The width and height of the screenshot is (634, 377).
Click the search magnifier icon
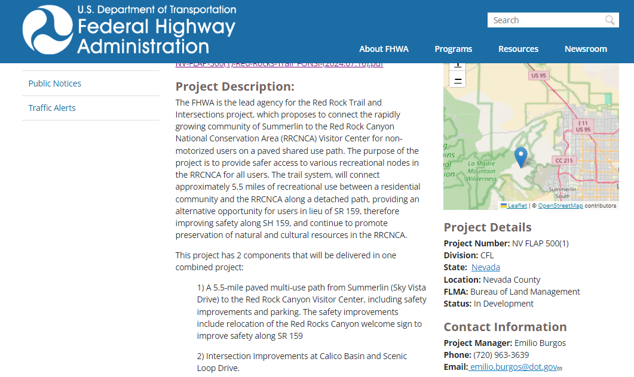click(x=610, y=20)
